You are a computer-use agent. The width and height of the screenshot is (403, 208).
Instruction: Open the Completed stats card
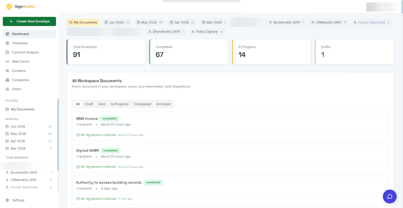189,52
